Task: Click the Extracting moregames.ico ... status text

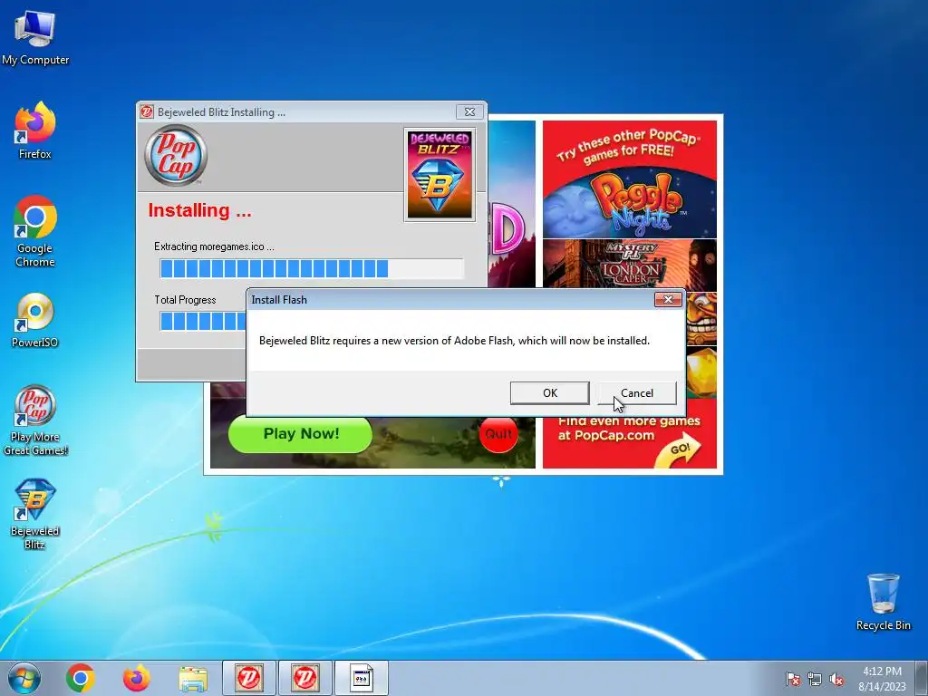Action: click(x=214, y=246)
